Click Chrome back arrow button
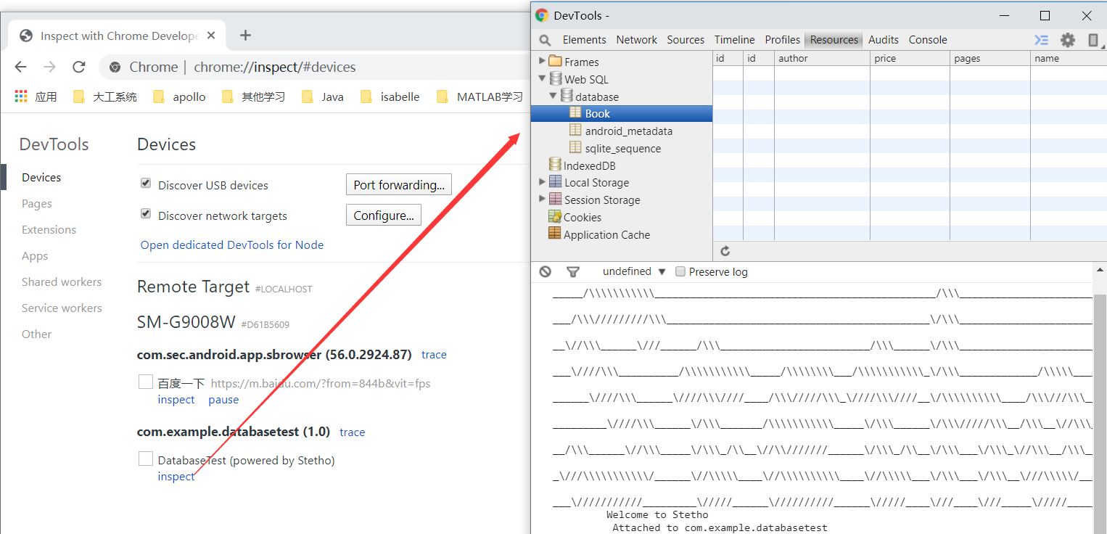 (x=20, y=67)
